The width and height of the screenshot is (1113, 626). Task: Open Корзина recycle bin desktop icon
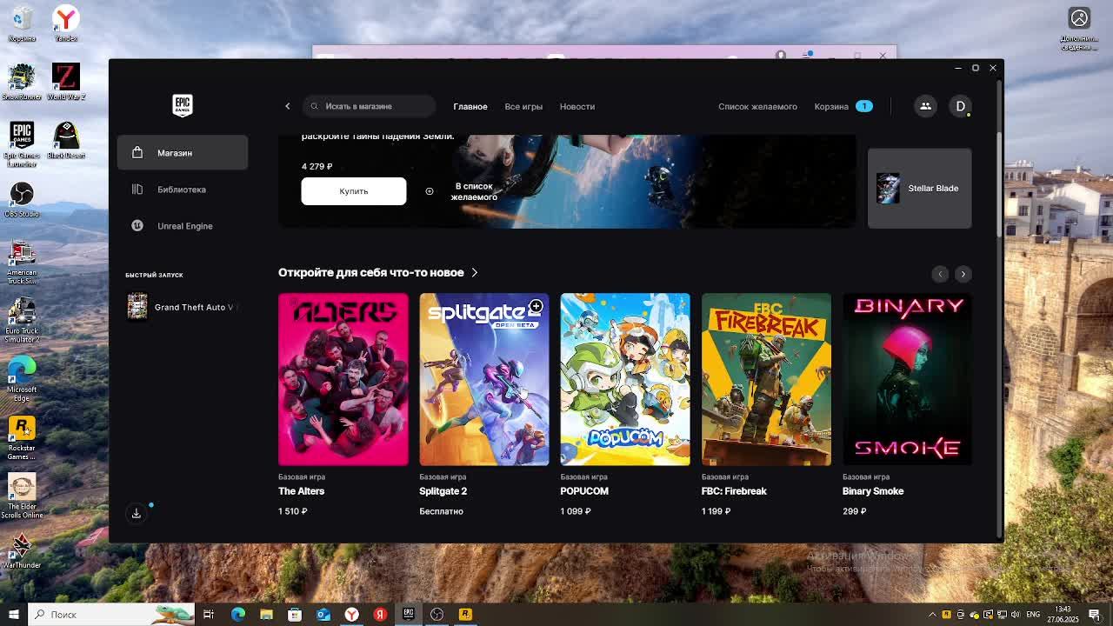point(22,23)
